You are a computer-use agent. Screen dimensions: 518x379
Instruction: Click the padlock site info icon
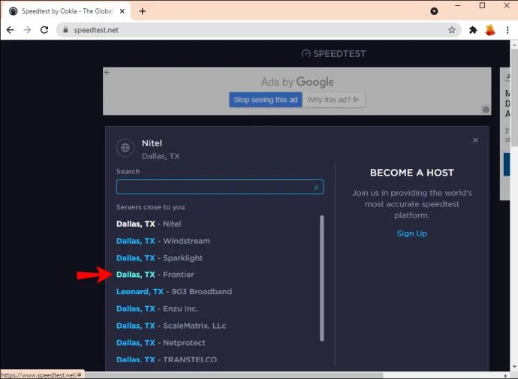click(x=65, y=30)
